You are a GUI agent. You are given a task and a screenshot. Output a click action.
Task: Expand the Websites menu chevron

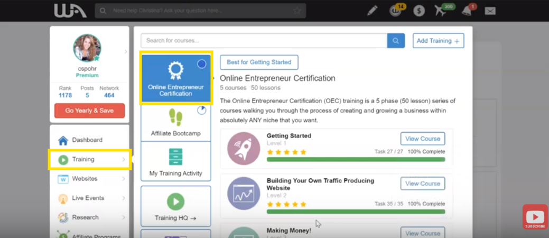coord(124,179)
